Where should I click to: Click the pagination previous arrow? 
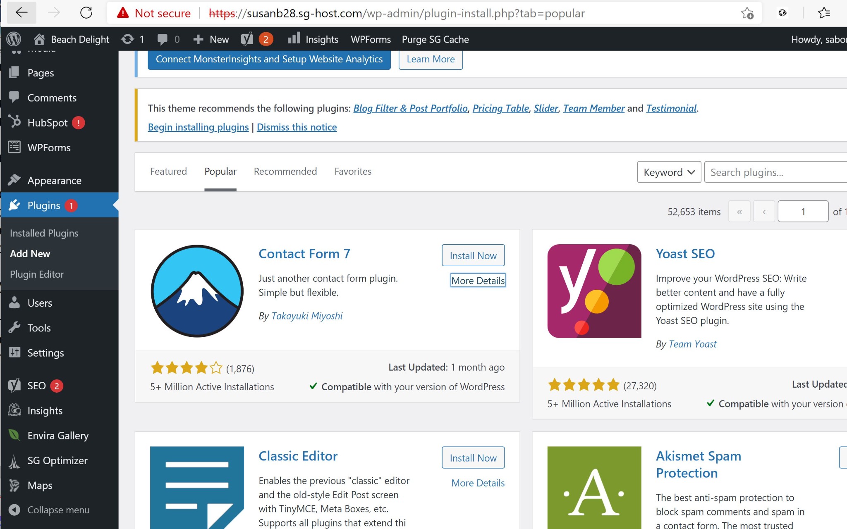click(764, 212)
